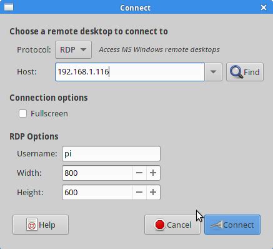This screenshot has height=249, width=273.
Task: Open the Protocol RDP dropdown
Action: (x=73, y=49)
